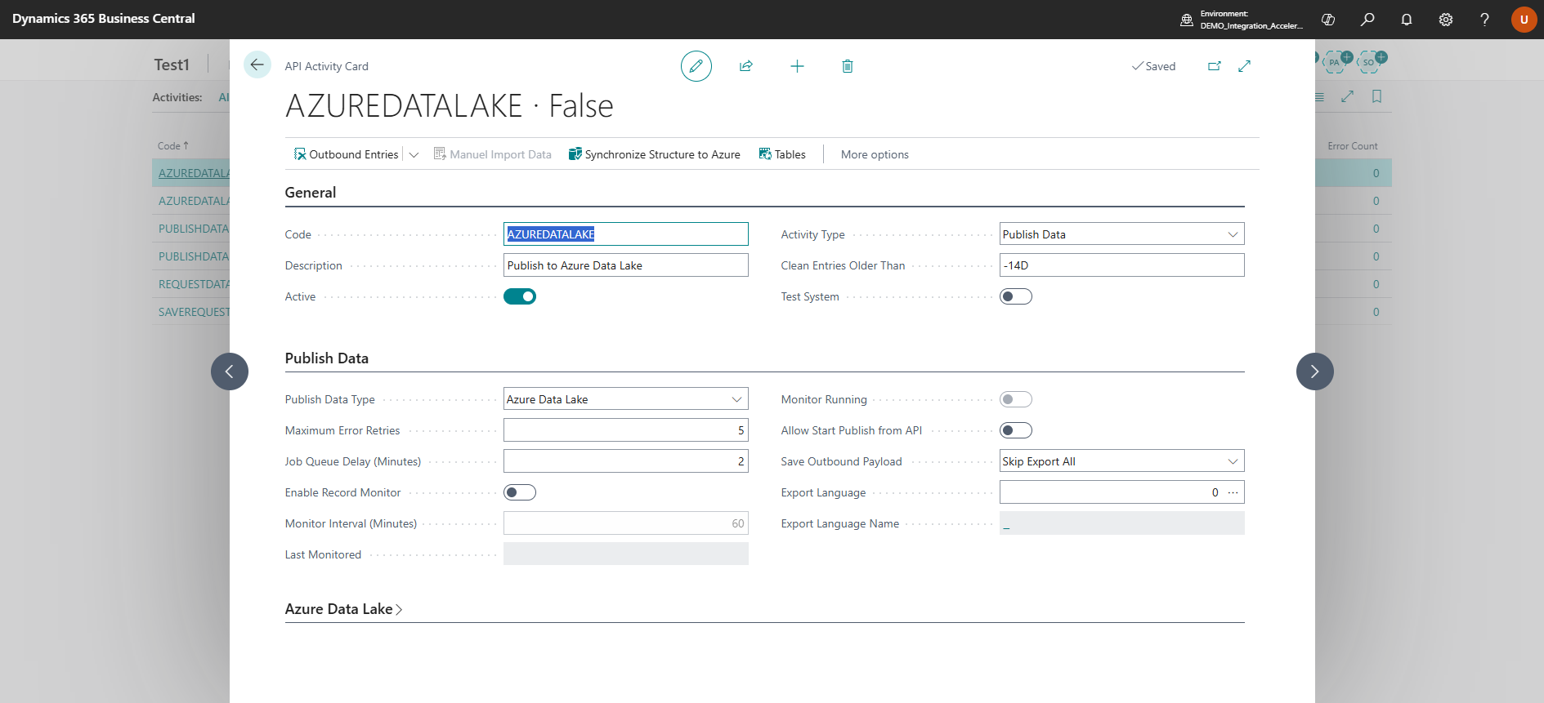Open the Save Outbound Payload dropdown
Image resolution: width=1544 pixels, height=703 pixels.
tap(1121, 461)
